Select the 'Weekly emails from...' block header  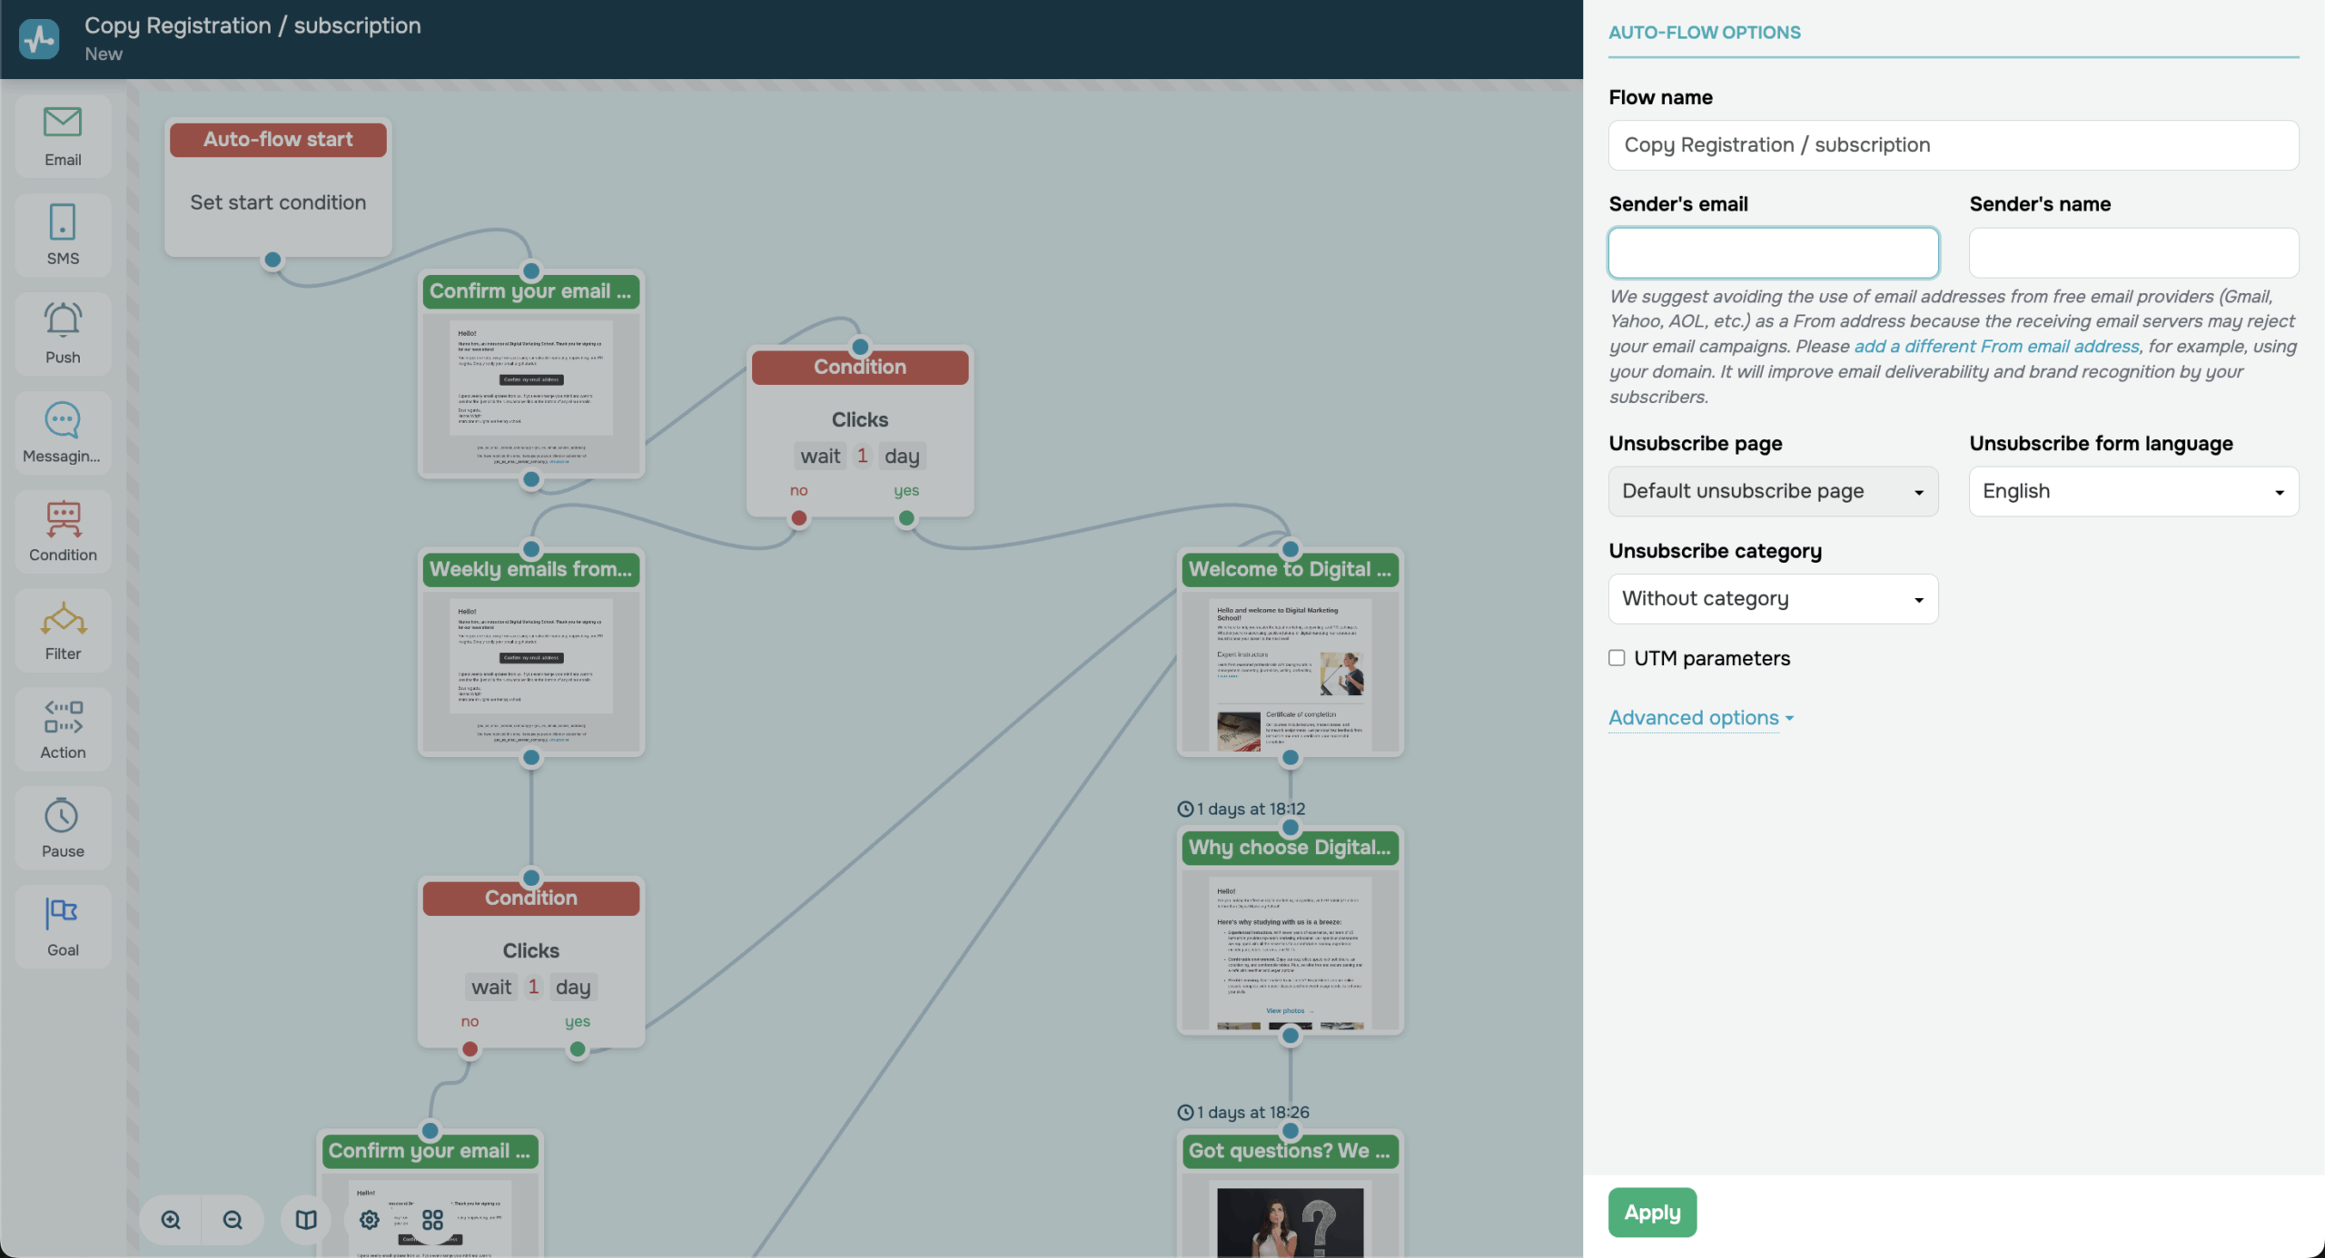coord(531,570)
